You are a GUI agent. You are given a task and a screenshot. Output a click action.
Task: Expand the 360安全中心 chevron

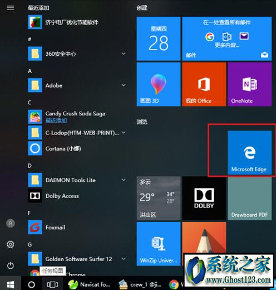coord(124,54)
